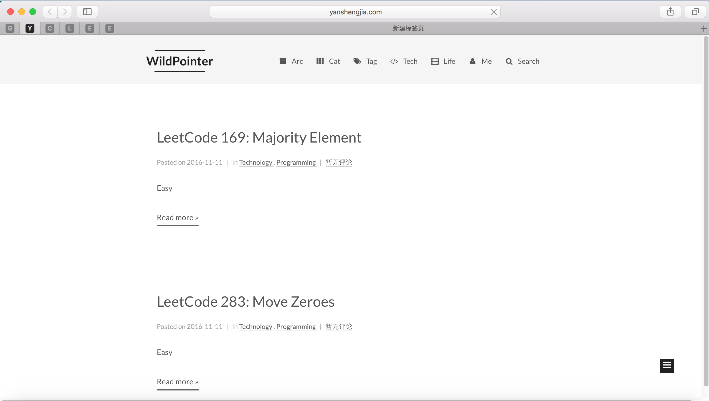Open a new tab with plus button
The height and width of the screenshot is (401, 709).
[x=703, y=29]
